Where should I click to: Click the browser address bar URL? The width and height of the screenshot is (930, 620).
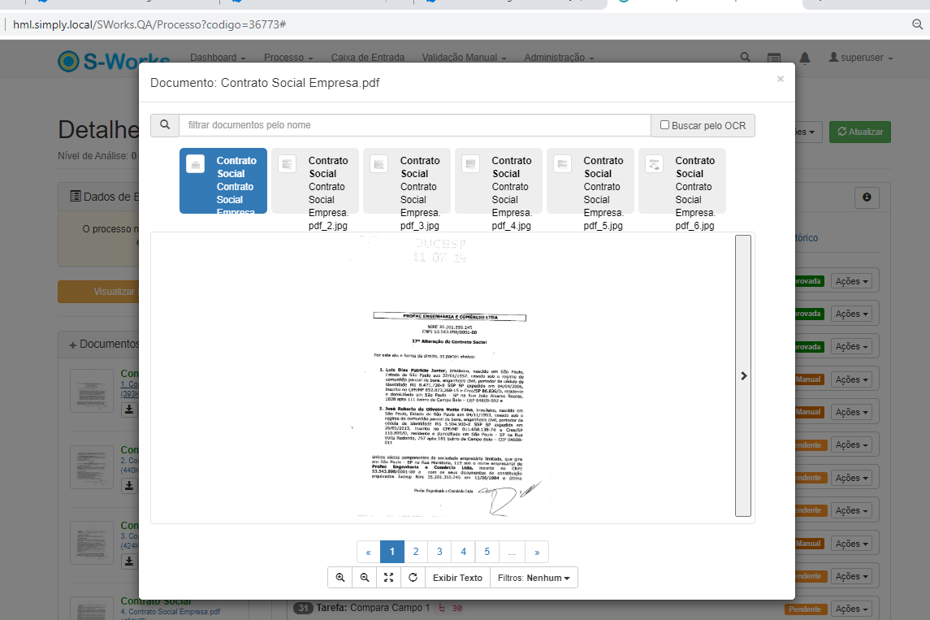pos(149,24)
